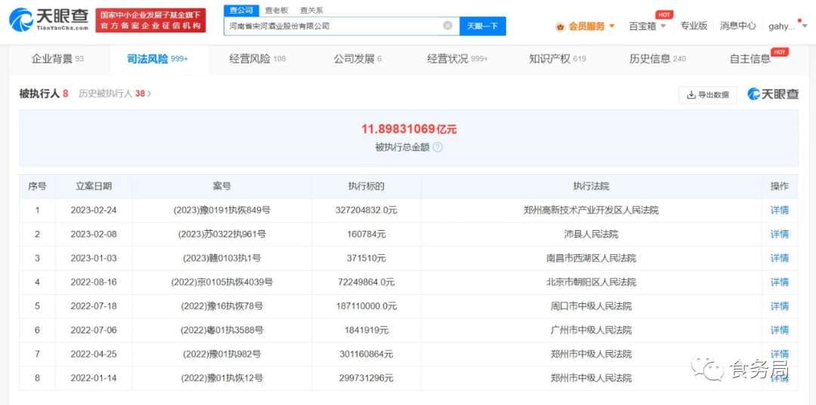Click the 序号 column header

tap(37, 186)
